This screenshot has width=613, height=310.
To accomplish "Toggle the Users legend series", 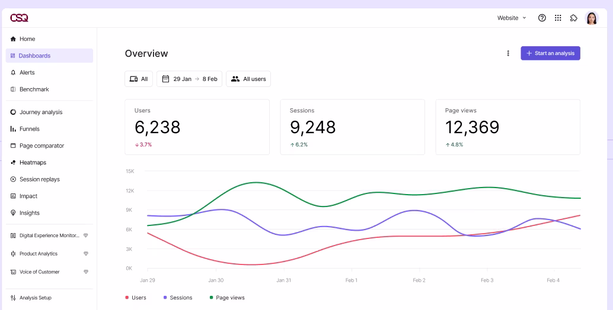I will (136, 298).
